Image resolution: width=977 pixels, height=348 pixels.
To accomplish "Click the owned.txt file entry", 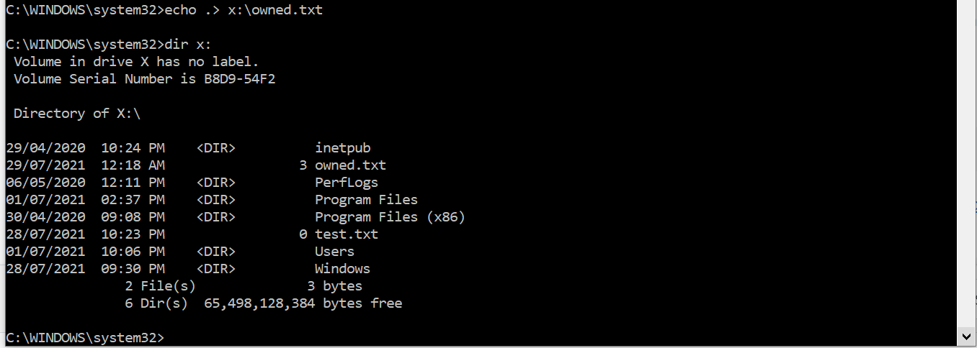I will pyautogui.click(x=350, y=165).
